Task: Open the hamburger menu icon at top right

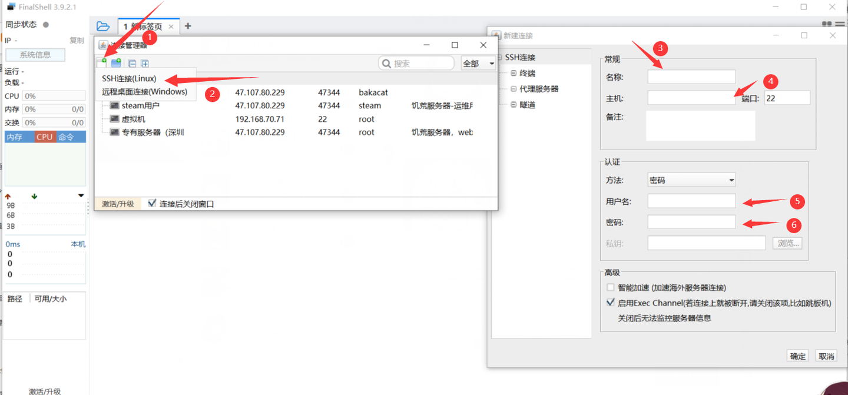Action: [x=841, y=25]
